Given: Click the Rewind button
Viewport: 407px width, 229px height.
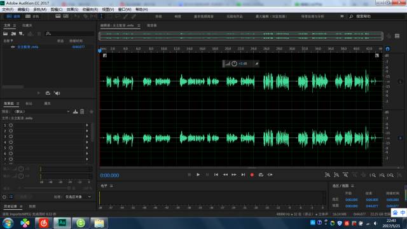Looking at the screenshot, I should [x=225, y=175].
